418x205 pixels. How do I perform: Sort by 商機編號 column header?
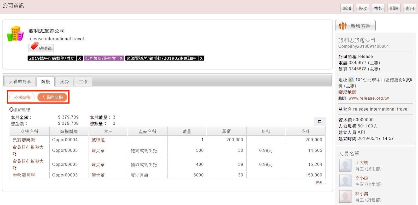click(69, 131)
